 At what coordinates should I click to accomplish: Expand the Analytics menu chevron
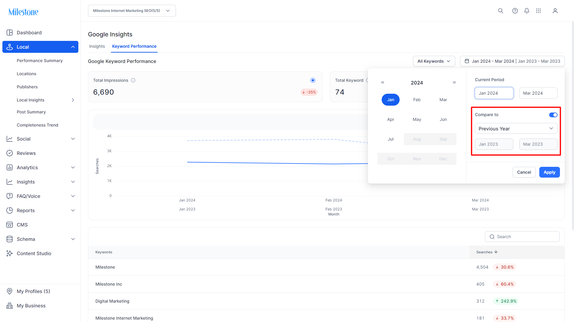point(73,167)
